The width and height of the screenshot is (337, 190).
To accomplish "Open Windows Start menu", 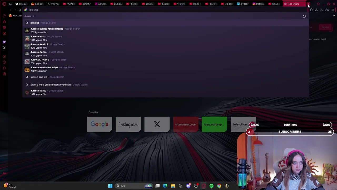I will point(110,186).
